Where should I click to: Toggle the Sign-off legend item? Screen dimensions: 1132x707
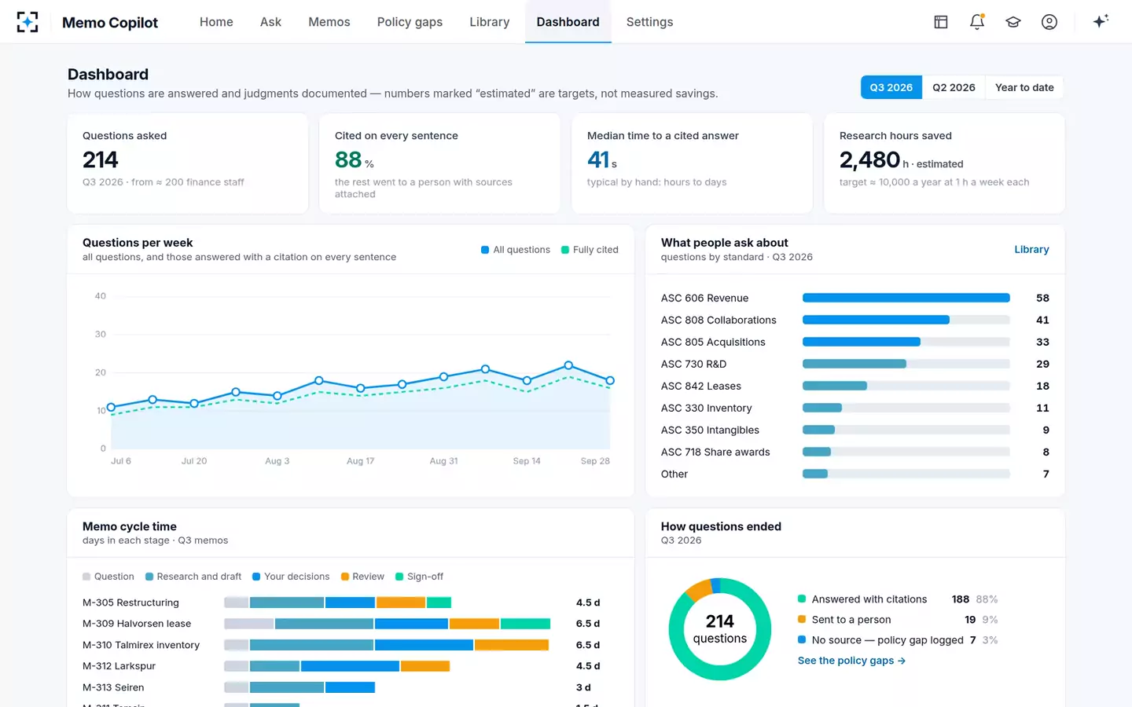[420, 577]
